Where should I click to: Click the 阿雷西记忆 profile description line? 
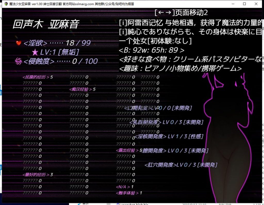pos(191,23)
